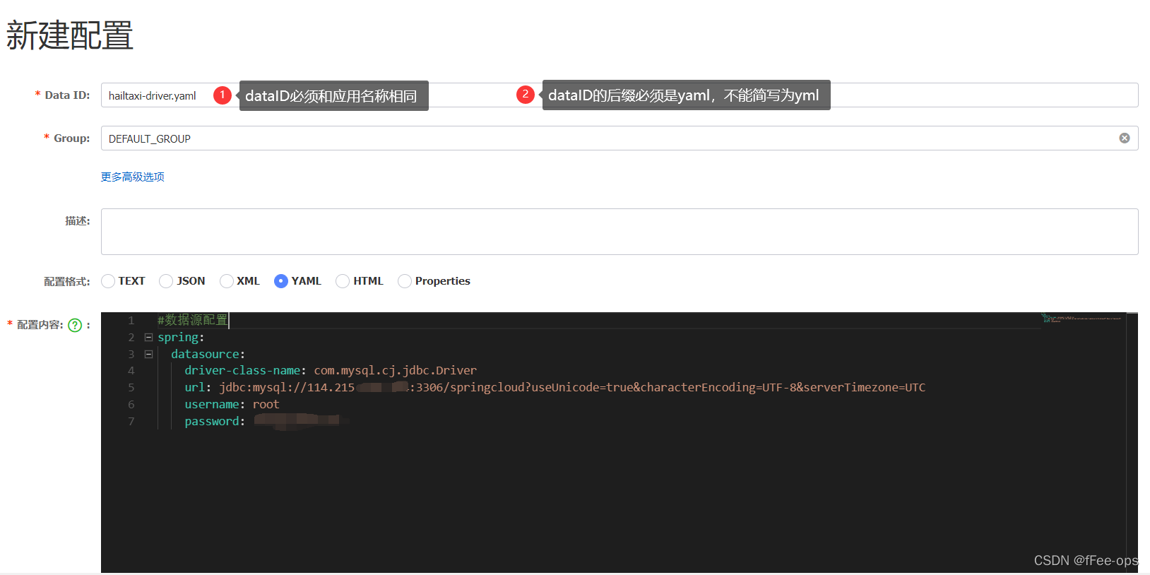Click the #数据源配置 comment line

pyautogui.click(x=192, y=320)
